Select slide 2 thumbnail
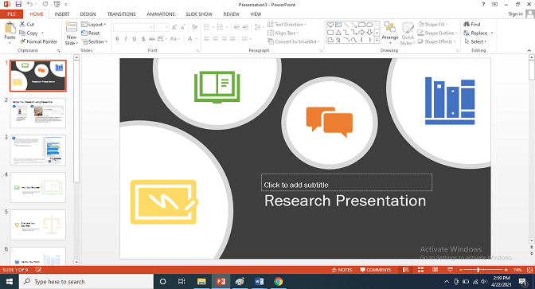This screenshot has height=289, width=535. point(38,113)
